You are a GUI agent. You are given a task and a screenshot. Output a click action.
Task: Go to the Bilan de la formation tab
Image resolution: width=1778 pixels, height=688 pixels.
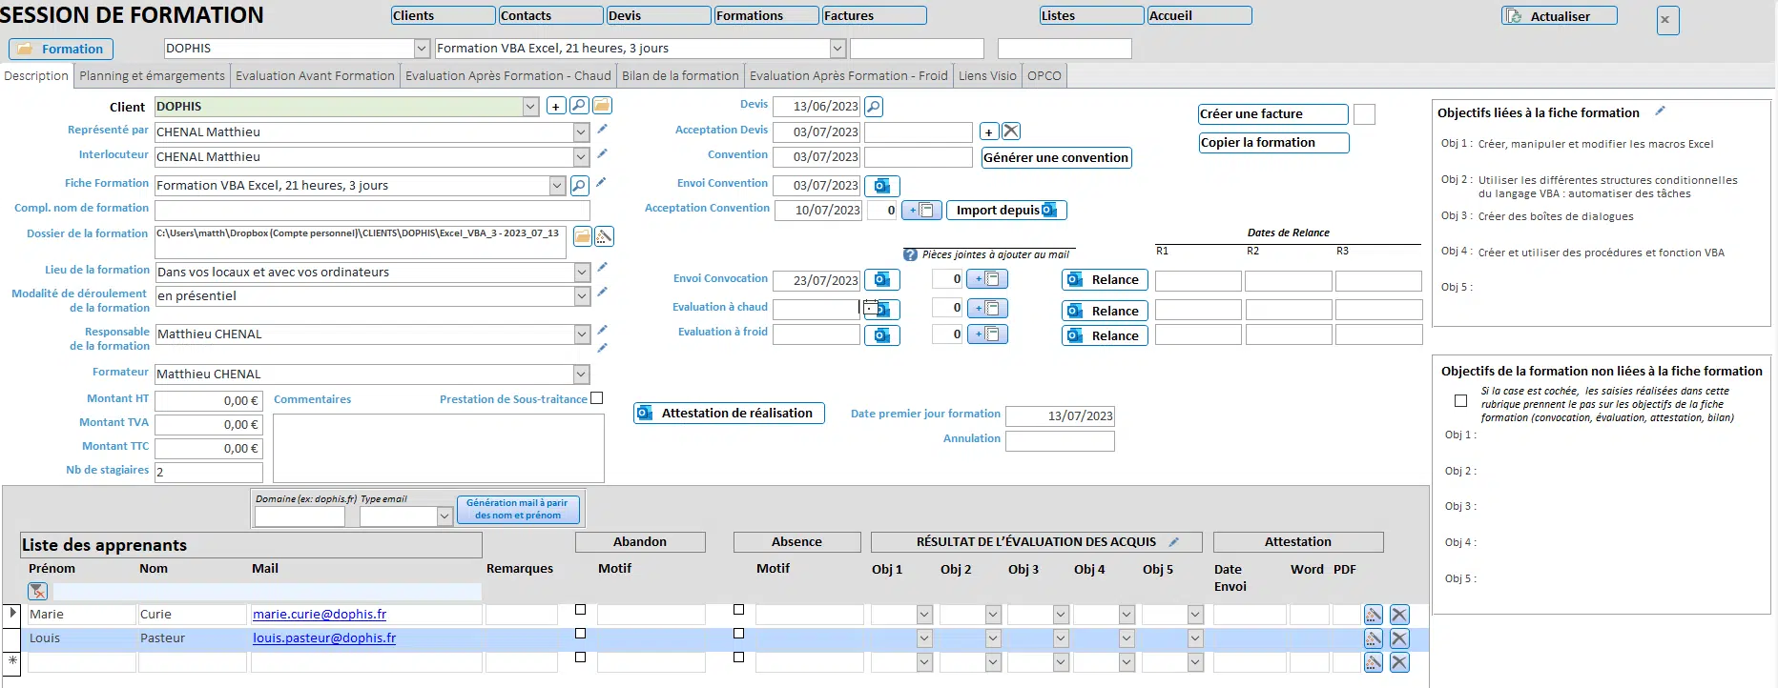click(x=680, y=76)
